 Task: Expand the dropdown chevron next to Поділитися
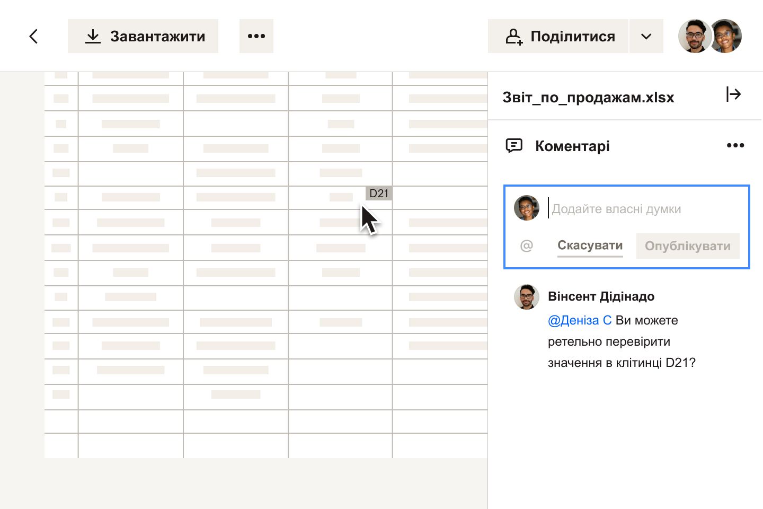click(x=646, y=36)
